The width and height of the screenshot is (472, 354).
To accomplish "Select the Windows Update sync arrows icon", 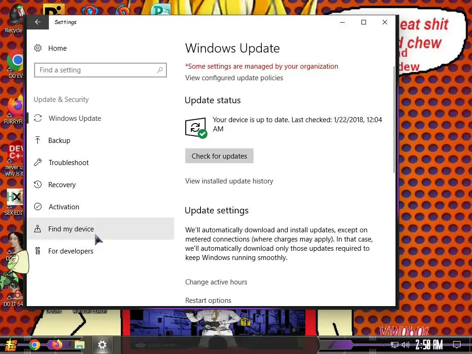I will 38,118.
